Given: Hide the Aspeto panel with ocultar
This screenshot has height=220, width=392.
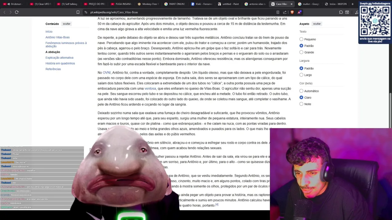Looking at the screenshot, I should 317,24.
